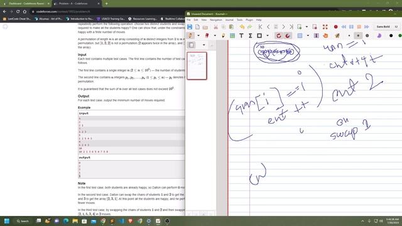Select the Hand pan tool
The width and height of the screenshot is (402, 226).
pos(325,36)
